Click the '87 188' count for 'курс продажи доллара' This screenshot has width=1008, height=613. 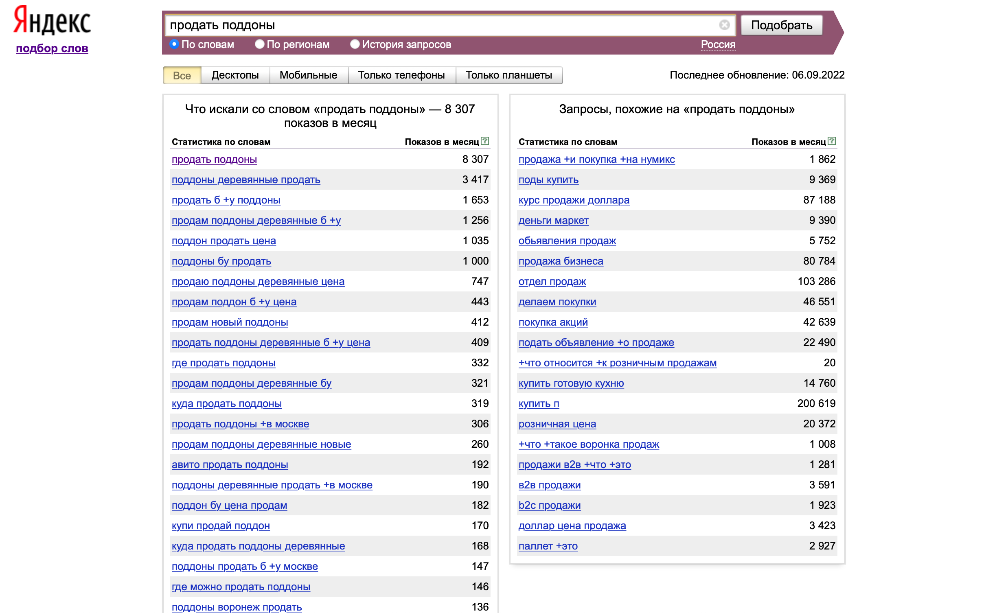(820, 200)
